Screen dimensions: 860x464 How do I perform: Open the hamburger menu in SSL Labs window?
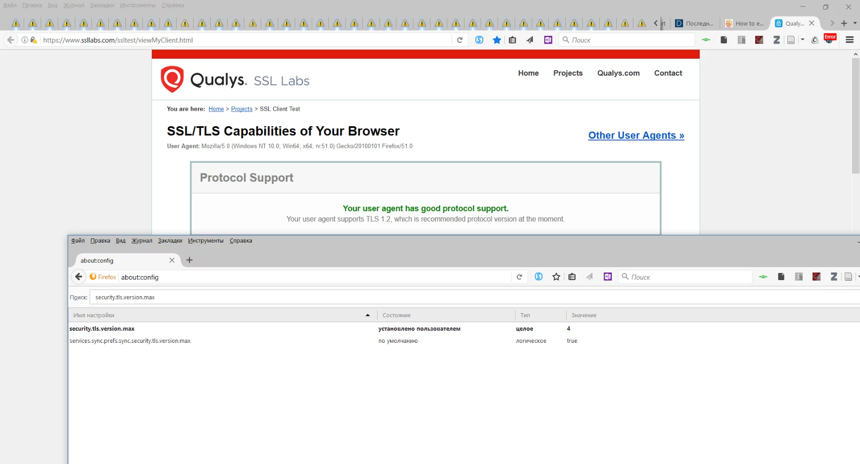click(x=849, y=40)
